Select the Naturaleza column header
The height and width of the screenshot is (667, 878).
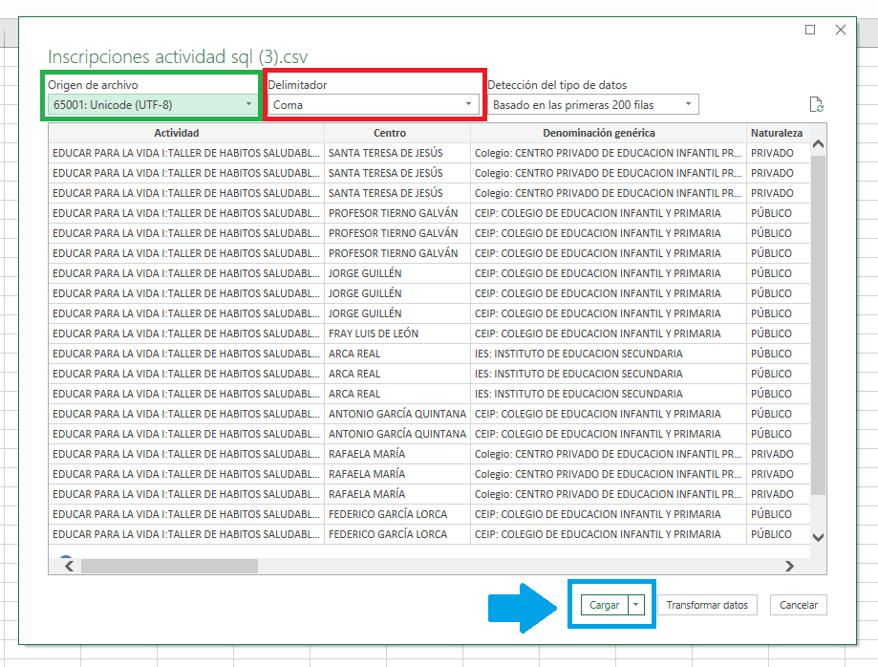777,133
